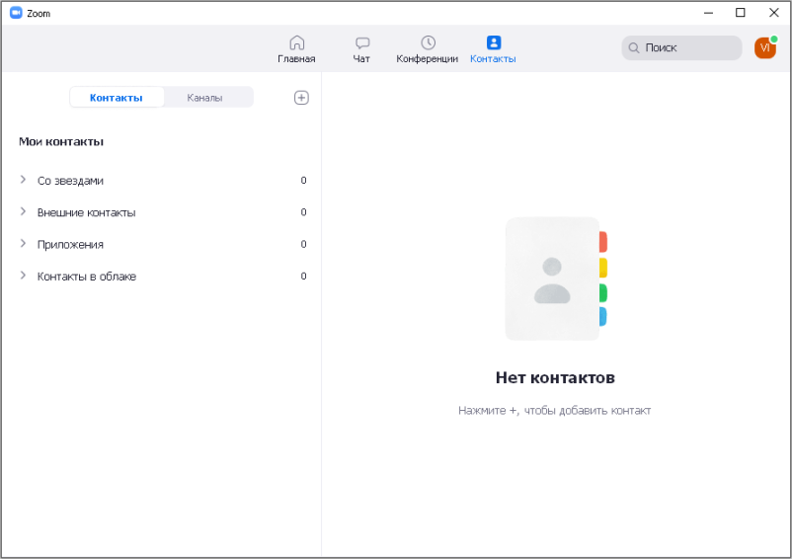Go to the Главная home icon
This screenshot has width=792, height=559.
click(x=296, y=43)
